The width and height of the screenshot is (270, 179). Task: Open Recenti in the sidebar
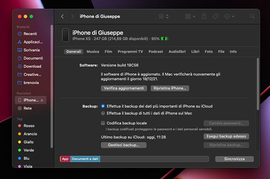(31, 34)
